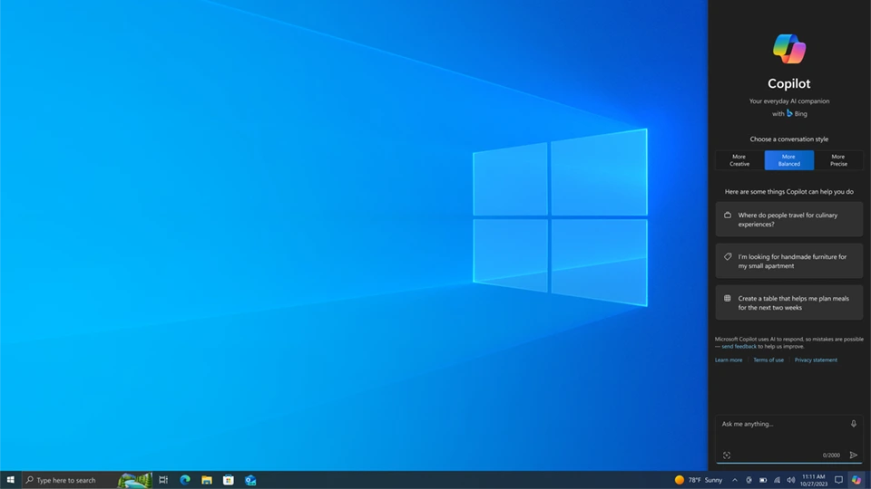
Task: Open Task View from the taskbar
Action: [163, 480]
